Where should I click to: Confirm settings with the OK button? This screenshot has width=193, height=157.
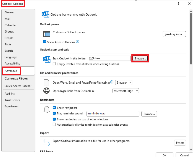pyautogui.click(x=164, y=155)
